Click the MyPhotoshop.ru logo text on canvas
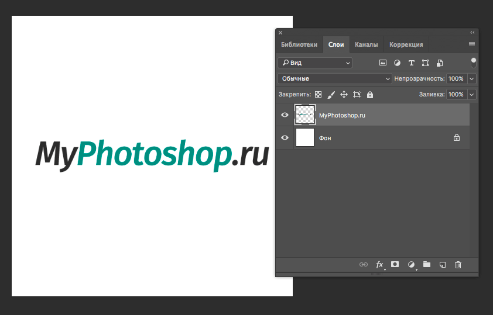The width and height of the screenshot is (493, 315). coord(152,155)
